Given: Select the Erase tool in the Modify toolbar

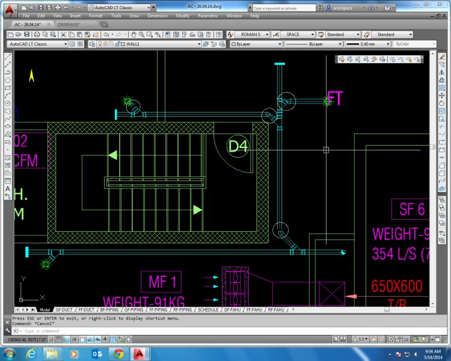Looking at the screenshot, I should [442, 57].
